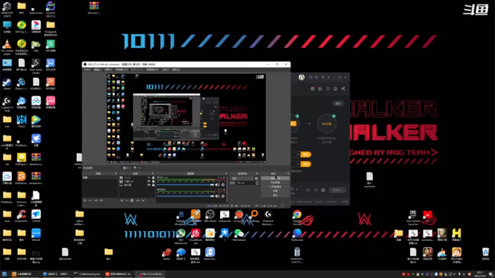Screen dimensions: 495x278
Task: Launch the WeChat desktop shortcut
Action: point(239,235)
